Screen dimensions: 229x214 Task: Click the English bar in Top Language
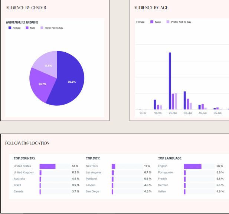(192, 166)
